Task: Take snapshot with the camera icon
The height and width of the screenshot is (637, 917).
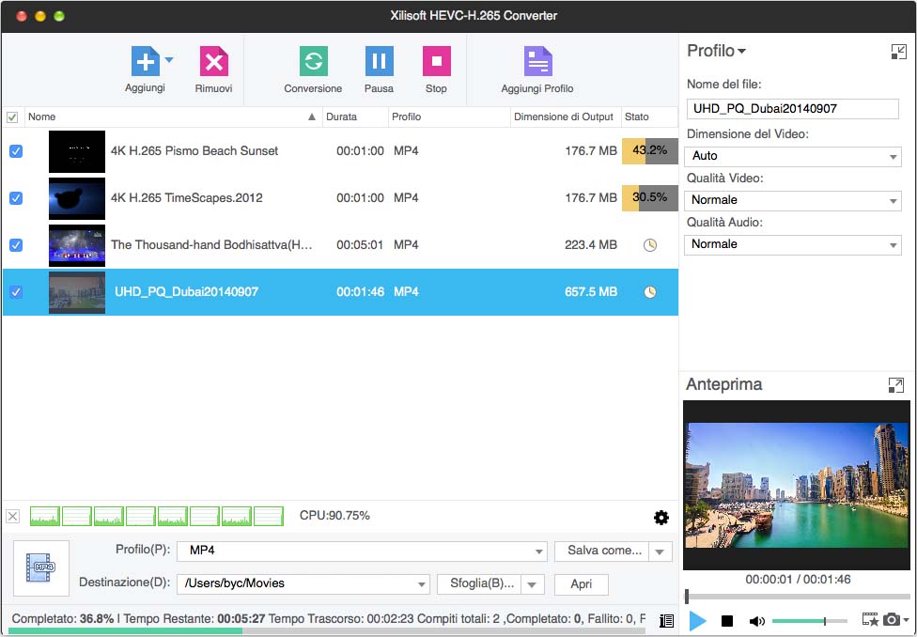Action: click(892, 619)
